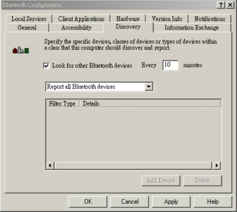This screenshot has height=212, width=237.
Task: Click the Discovery houses icon
Action: pyautogui.click(x=21, y=50)
